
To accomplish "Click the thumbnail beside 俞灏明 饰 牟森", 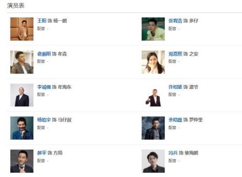I will tap(22, 62).
